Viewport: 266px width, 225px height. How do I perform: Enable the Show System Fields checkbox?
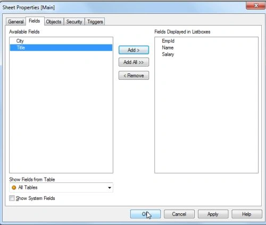click(12, 198)
